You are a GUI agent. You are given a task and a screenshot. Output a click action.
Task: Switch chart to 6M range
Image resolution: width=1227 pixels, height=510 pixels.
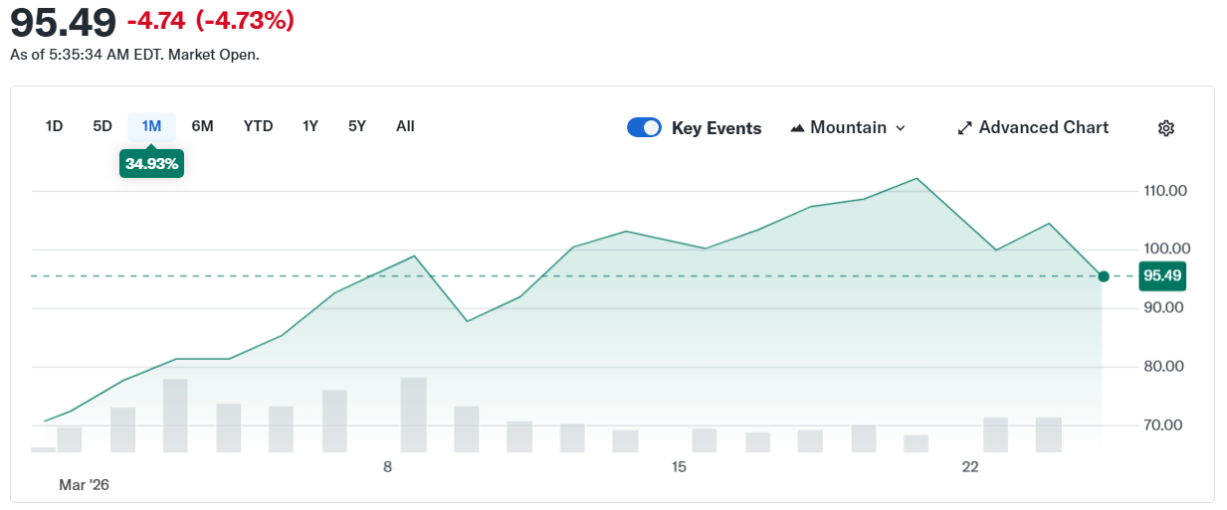(202, 126)
